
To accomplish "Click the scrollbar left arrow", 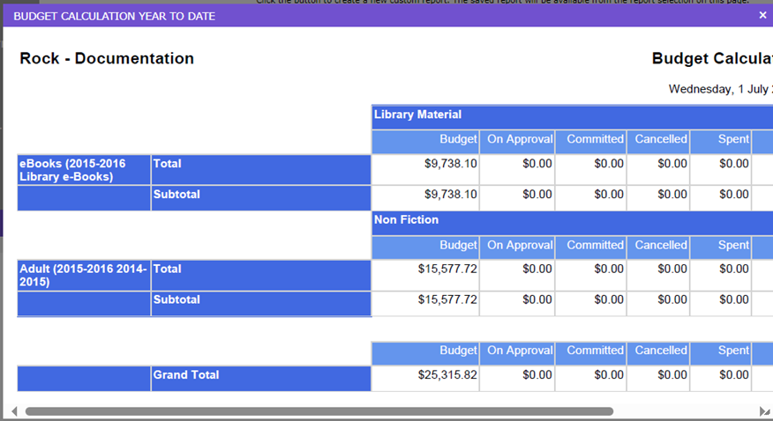I will click(14, 411).
